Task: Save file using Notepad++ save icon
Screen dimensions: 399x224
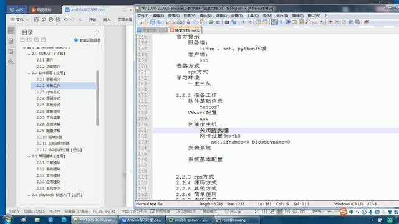Action: click(x=153, y=22)
